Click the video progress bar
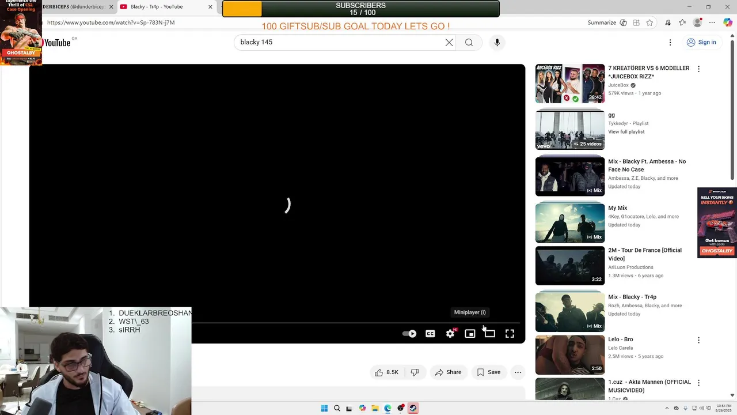Screen dimensions: 737x415 [357, 323]
